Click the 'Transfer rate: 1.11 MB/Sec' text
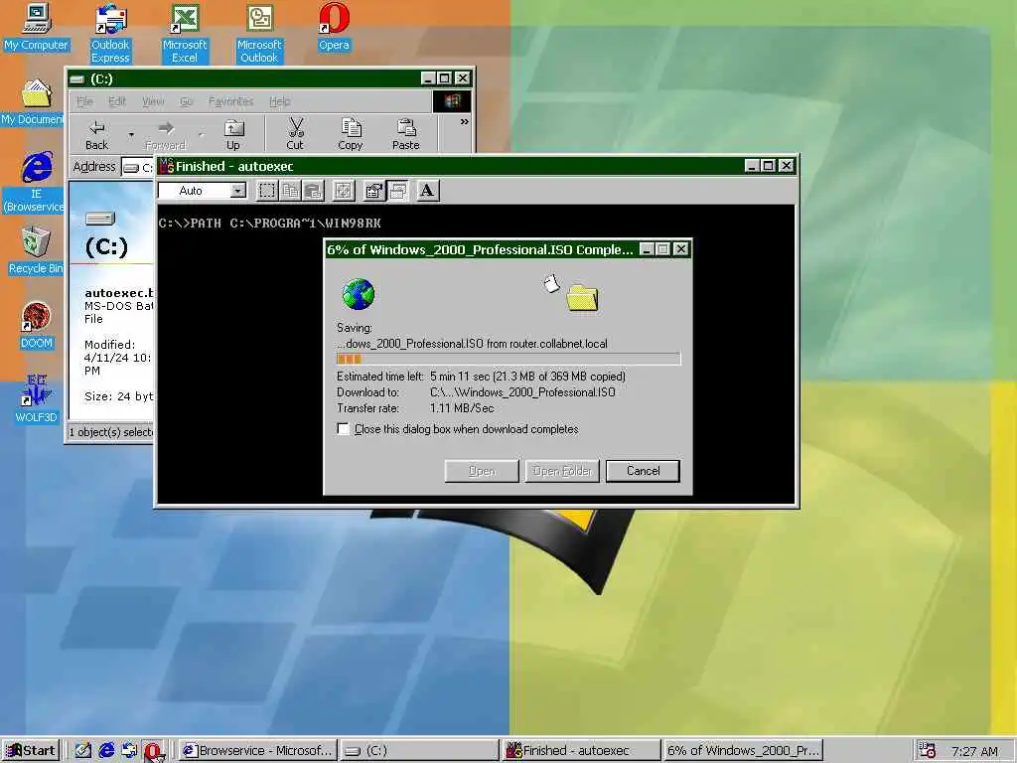1017x763 pixels. [415, 408]
